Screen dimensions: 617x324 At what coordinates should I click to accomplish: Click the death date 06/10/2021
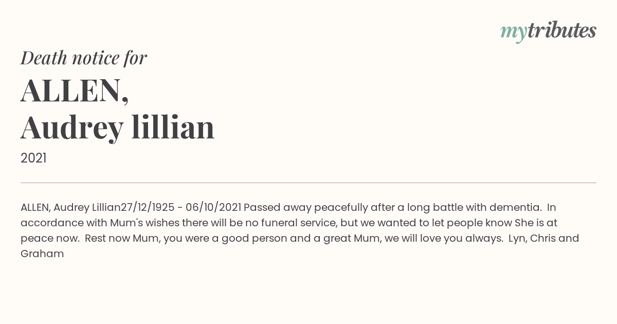point(213,208)
